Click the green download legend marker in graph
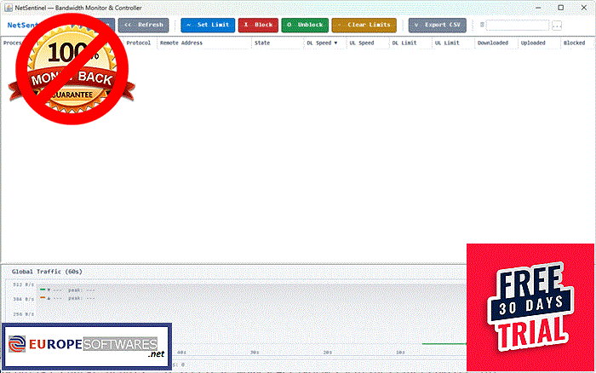This screenshot has width=596, height=373. pyautogui.click(x=43, y=290)
